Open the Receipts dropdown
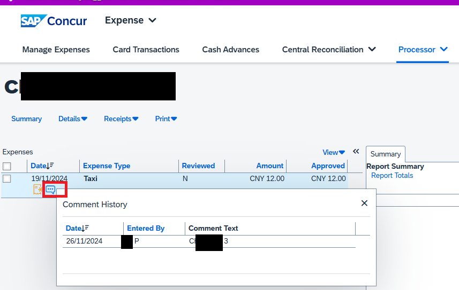The image size is (459, 290). coord(121,119)
